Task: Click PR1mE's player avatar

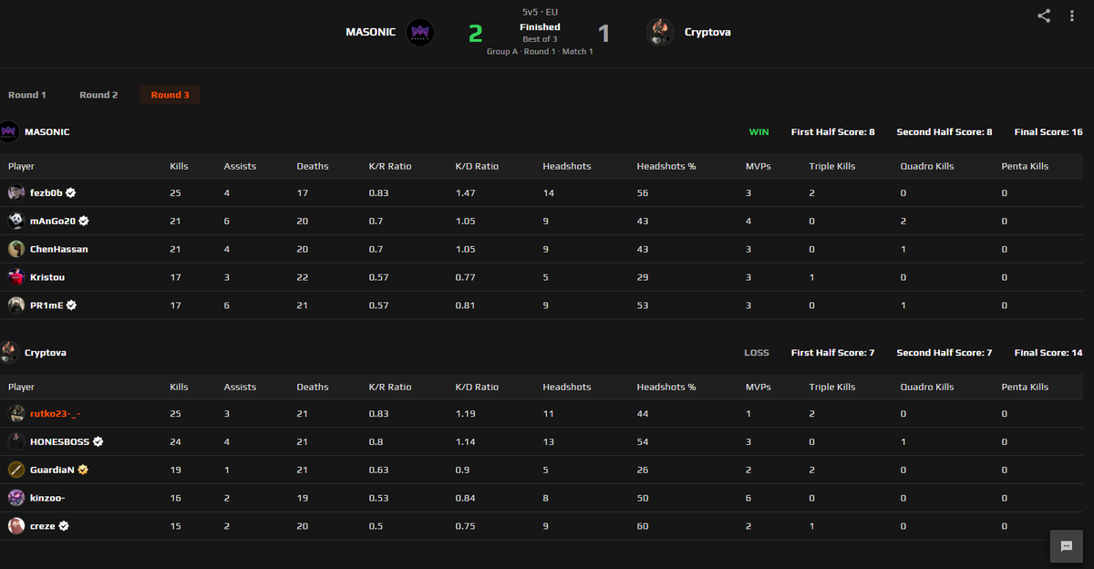Action: coord(16,305)
